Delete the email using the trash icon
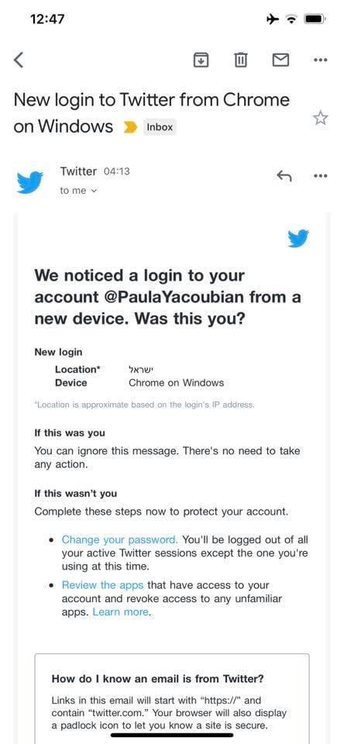The width and height of the screenshot is (344, 744). (241, 60)
